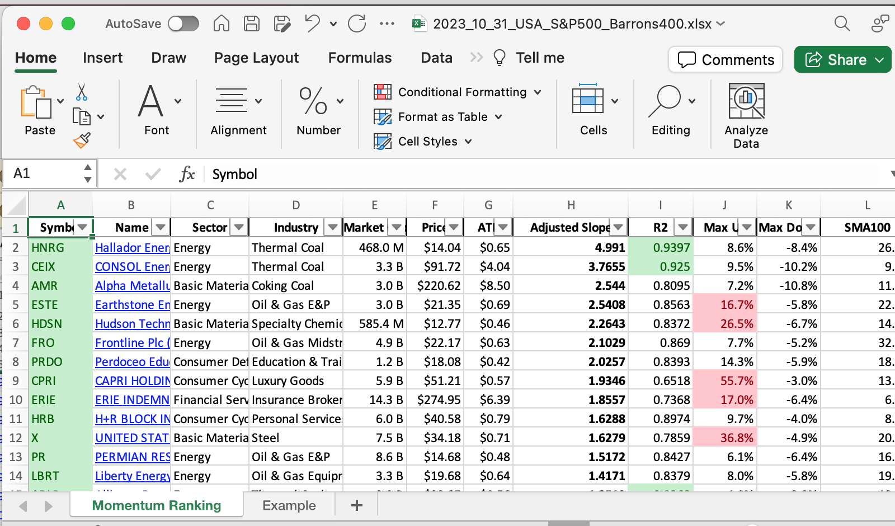895x526 pixels.
Task: Click the Redo circular arrow icon
Action: pyautogui.click(x=357, y=24)
